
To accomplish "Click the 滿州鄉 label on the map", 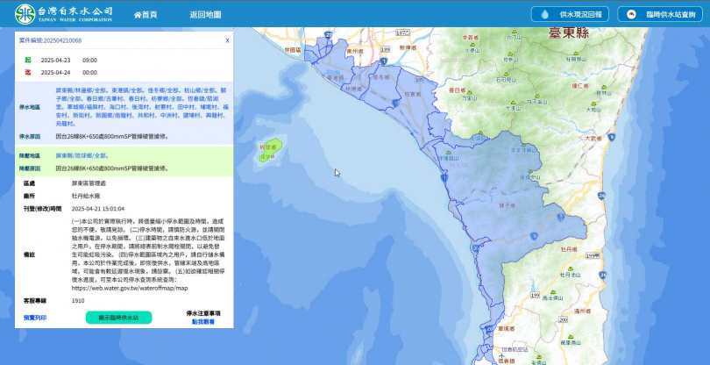I will pyautogui.click(x=582, y=311).
